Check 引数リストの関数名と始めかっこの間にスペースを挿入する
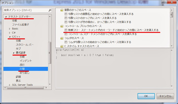This screenshot has height=104, width=178. pos(66,14)
